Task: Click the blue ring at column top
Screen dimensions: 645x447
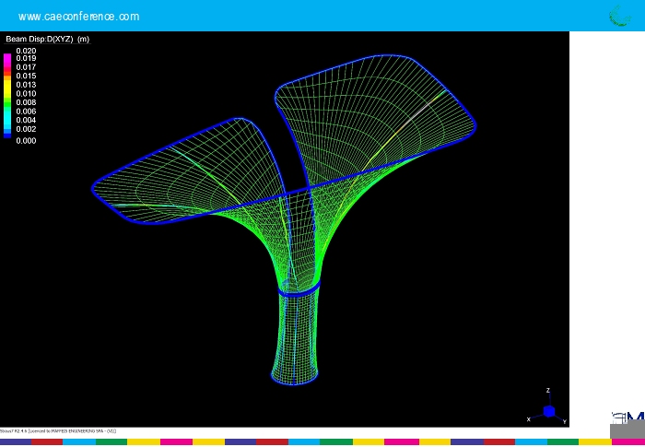Action: click(299, 289)
